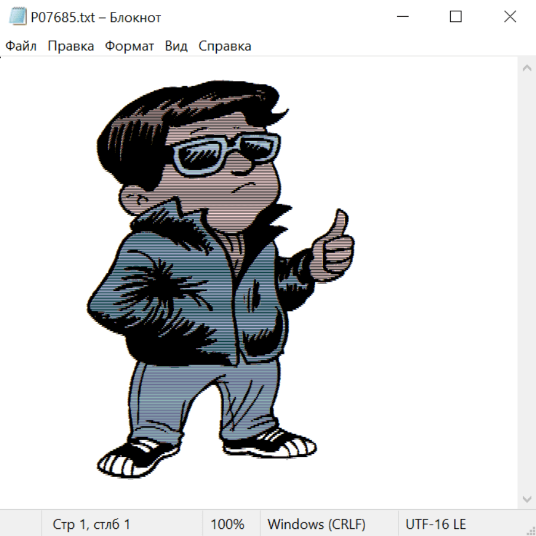Close the P07685.txt Notepad window
Viewport: 536px width, 536px height.
click(510, 17)
